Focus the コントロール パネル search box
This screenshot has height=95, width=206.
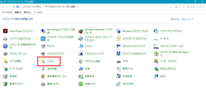tap(192, 7)
